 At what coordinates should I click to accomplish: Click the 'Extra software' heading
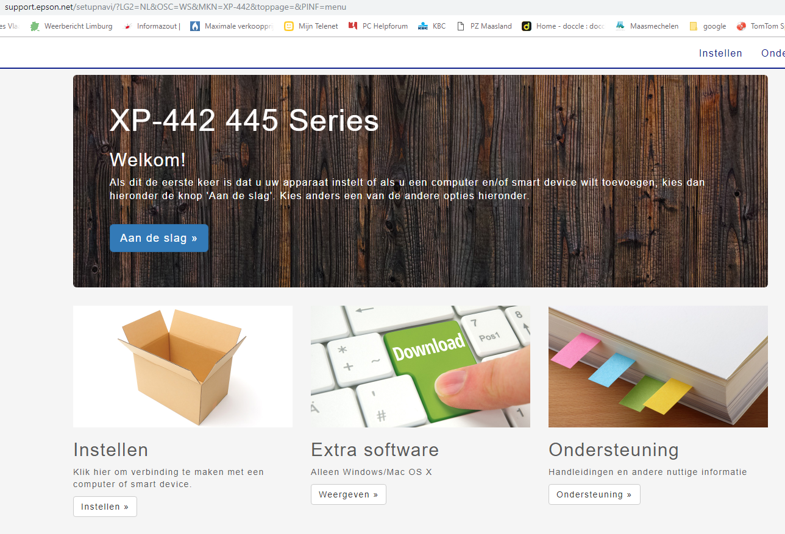(375, 450)
